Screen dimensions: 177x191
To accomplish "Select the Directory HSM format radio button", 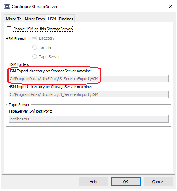I will pos(35,38).
